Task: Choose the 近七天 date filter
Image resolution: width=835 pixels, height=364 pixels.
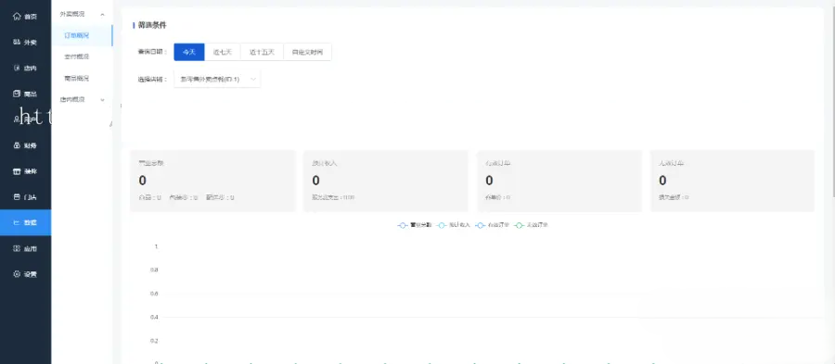Action: click(223, 52)
